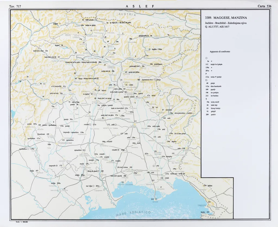Image resolution: width=278 pixels, height=227 pixels.
Task: Click the circle marker near point 139a
Action: click(x=28, y=149)
